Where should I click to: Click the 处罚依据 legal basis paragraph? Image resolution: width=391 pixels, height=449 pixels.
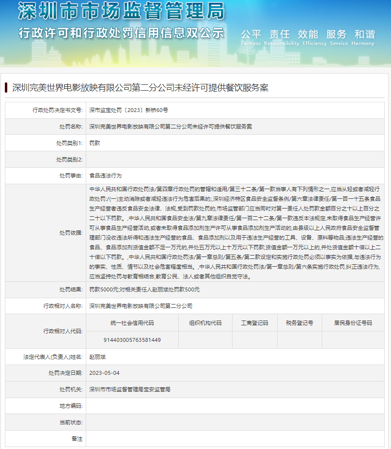pos(236,233)
